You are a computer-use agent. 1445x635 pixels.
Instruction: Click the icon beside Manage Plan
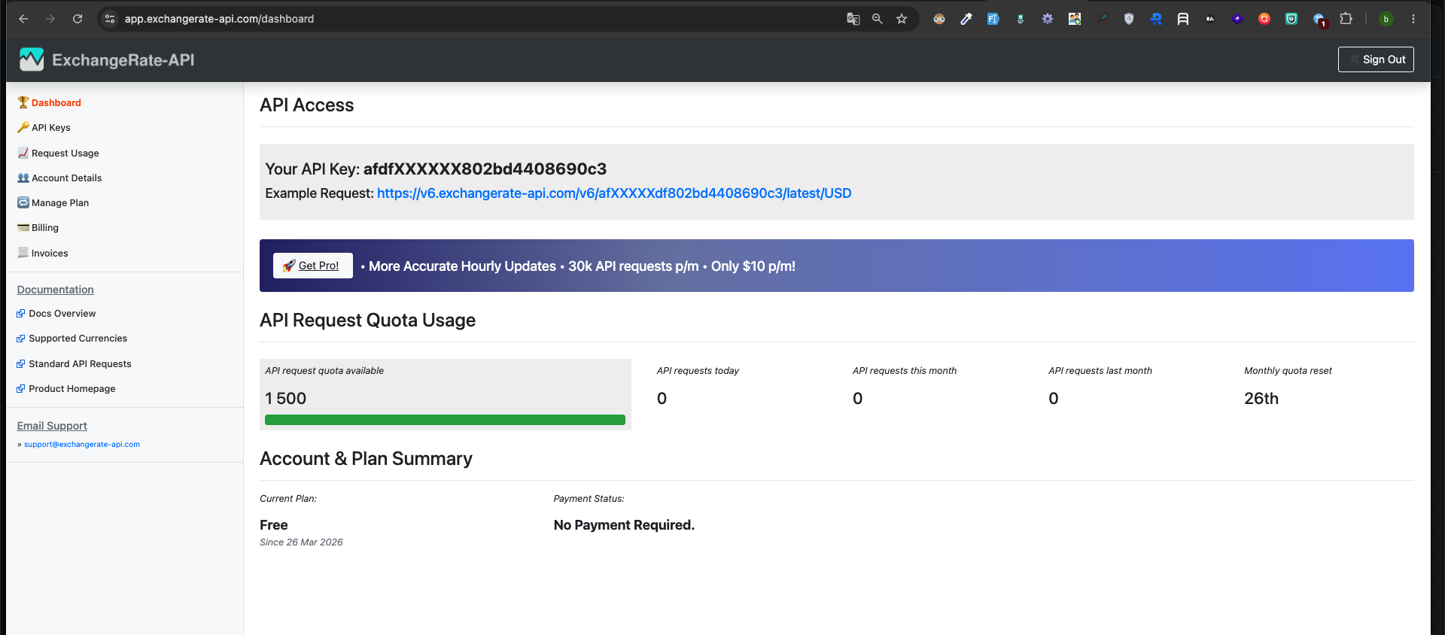(x=23, y=202)
